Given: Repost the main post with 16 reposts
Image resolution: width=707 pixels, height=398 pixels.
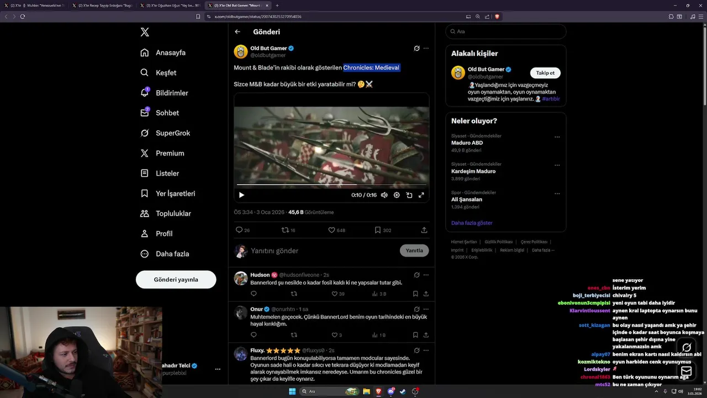Looking at the screenshot, I should pyautogui.click(x=288, y=230).
